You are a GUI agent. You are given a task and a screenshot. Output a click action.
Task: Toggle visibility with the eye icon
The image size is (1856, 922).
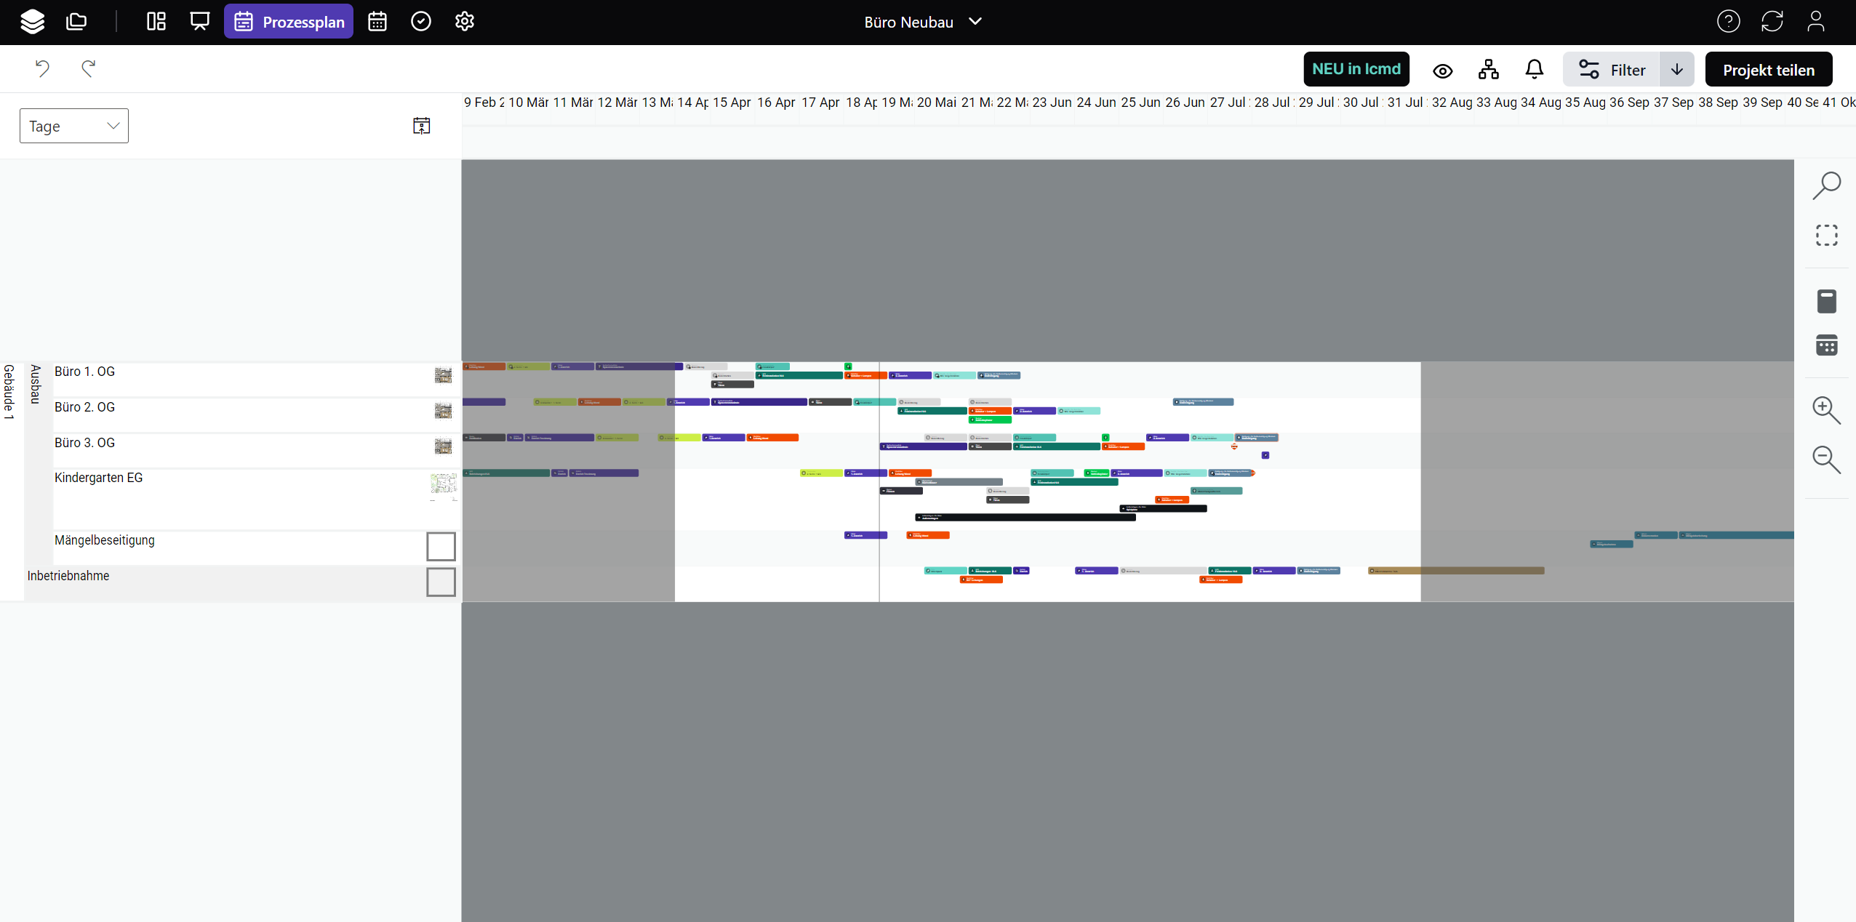(x=1443, y=71)
